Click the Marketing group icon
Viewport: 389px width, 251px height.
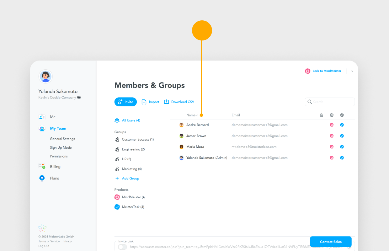pyautogui.click(x=117, y=169)
